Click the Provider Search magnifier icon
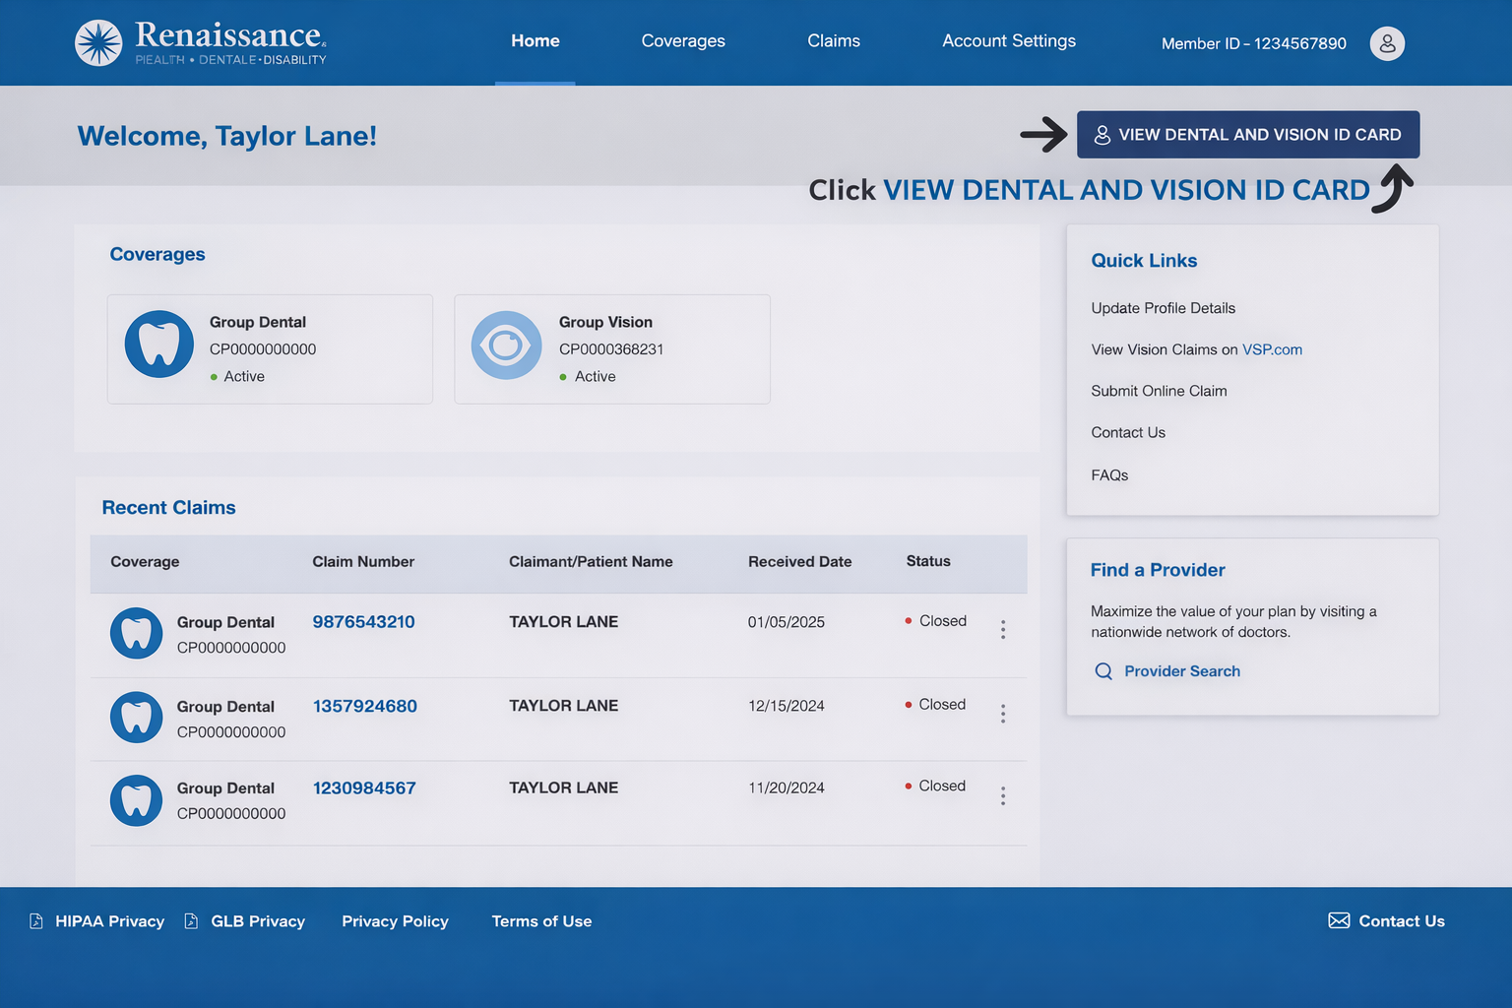 [1103, 671]
